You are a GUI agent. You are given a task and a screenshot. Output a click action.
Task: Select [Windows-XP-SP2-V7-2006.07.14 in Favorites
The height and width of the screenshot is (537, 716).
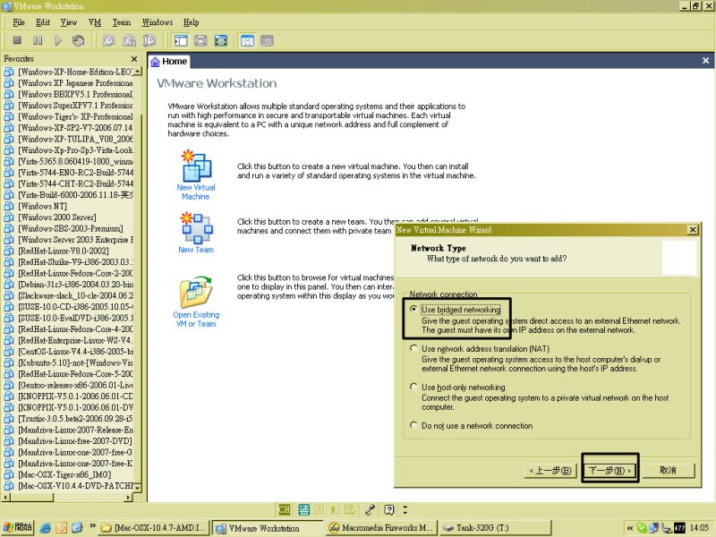click(75, 128)
